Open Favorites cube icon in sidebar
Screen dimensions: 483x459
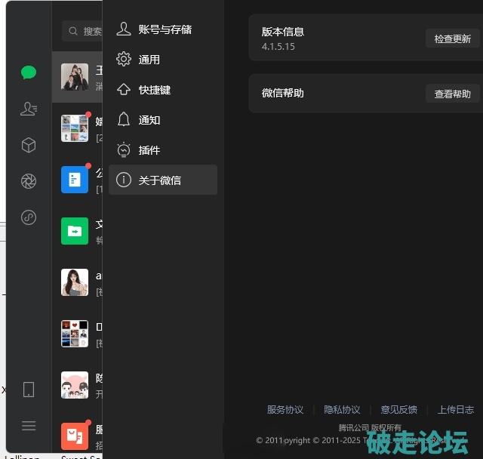coord(29,145)
